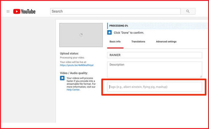Click the title field containing RAINIER
This screenshot has height=129, width=209.
coord(154,55)
